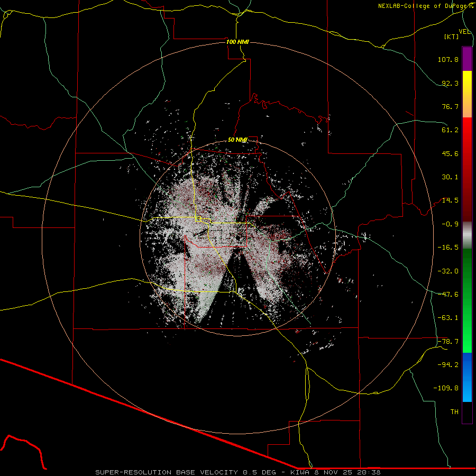This screenshot has height=476, width=476.
Task: Select the 76.7 legend value
Action: tap(450, 106)
